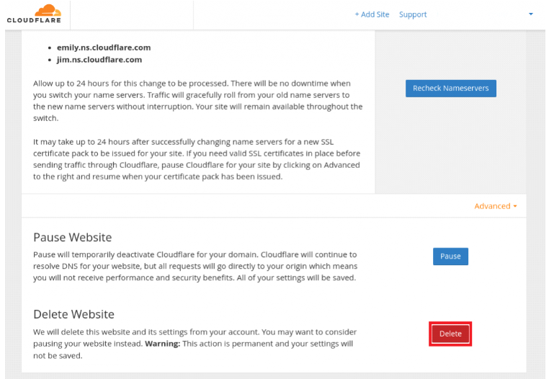Open the Support link
The width and height of the screenshot is (549, 384).
point(413,14)
